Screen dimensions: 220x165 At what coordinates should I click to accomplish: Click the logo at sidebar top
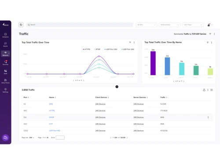point(5,25)
